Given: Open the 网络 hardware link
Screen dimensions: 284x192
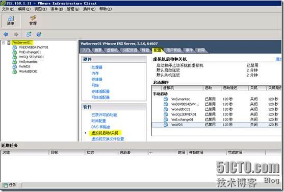Looking at the screenshot, I should click(95, 85).
